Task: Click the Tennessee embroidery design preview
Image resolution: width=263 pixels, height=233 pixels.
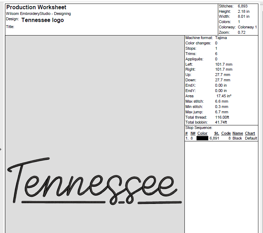Action: coord(95,181)
